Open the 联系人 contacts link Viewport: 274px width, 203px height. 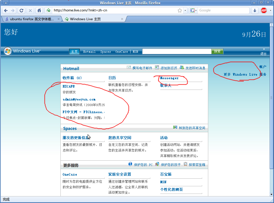166,86
